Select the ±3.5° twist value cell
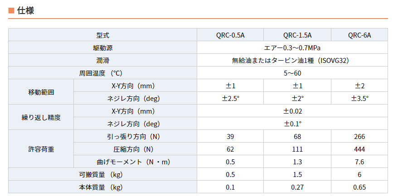Image resolution: width=398 pixels, height=196 pixels. point(359,98)
